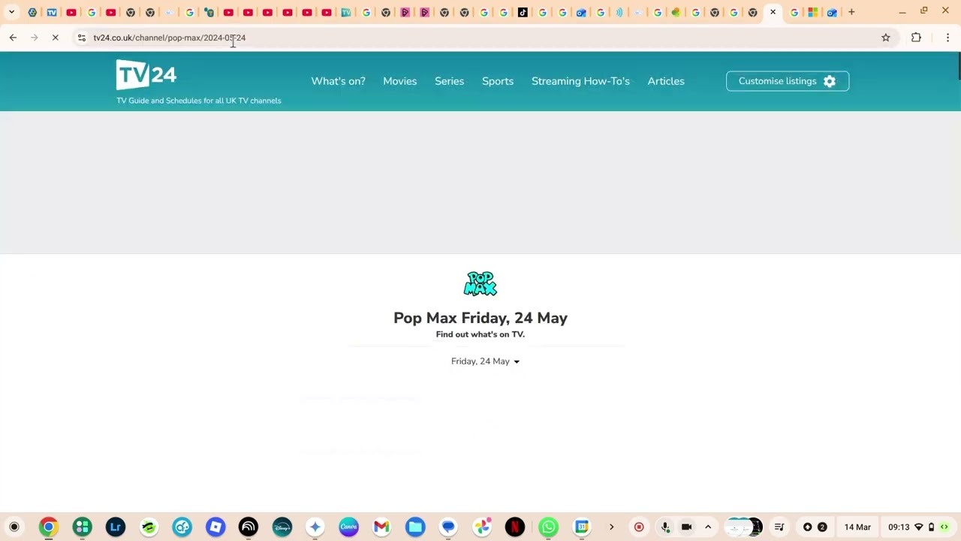The height and width of the screenshot is (541, 961).
Task: Go back to the previous page
Action: pyautogui.click(x=13, y=38)
